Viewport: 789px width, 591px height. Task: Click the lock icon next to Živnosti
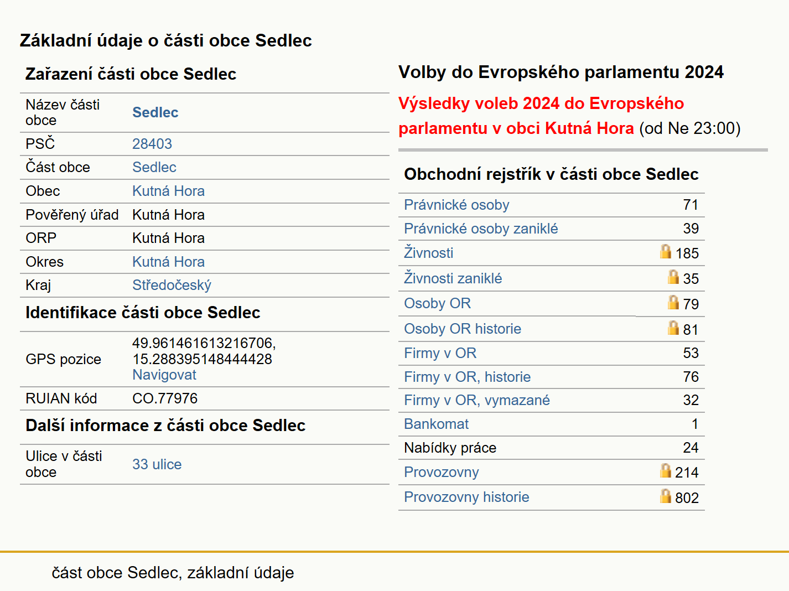666,252
